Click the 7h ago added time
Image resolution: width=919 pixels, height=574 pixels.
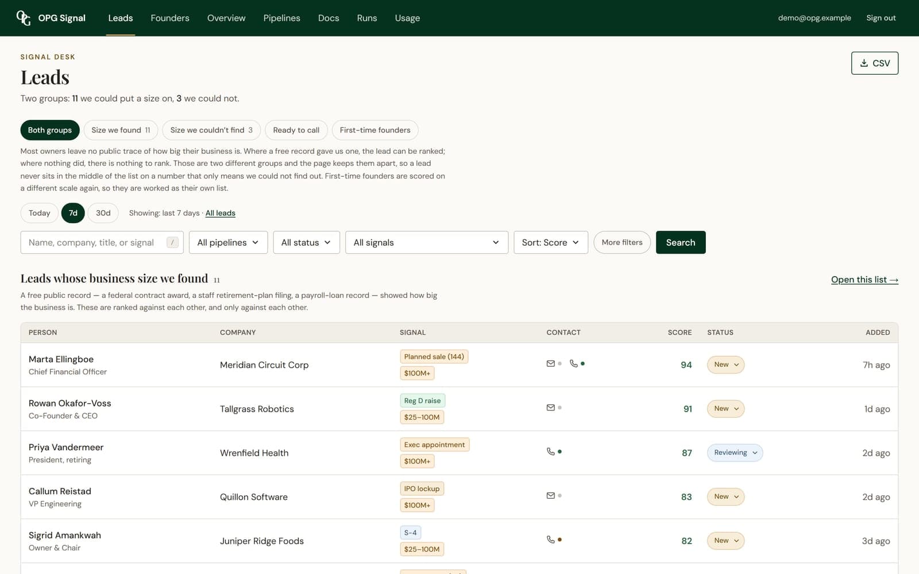pyautogui.click(x=876, y=365)
